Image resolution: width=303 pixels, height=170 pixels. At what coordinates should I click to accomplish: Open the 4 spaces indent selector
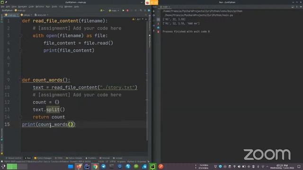121,161
